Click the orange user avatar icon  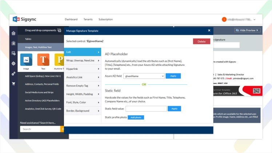tap(224, 19)
